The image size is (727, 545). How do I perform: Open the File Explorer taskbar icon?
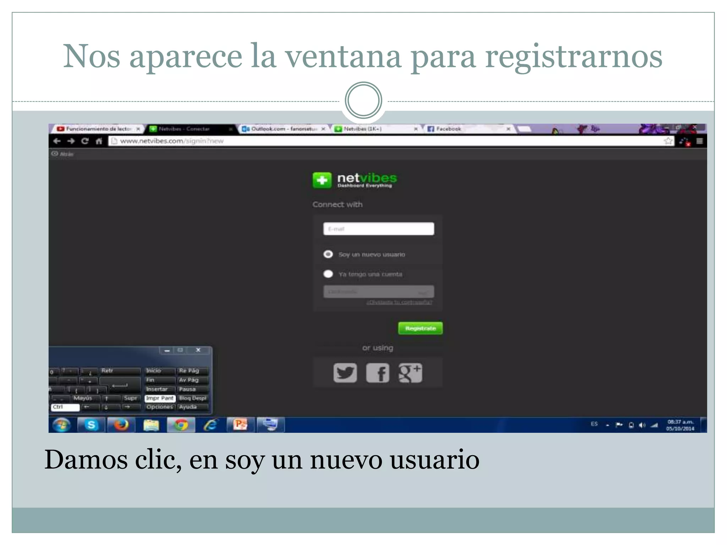pyautogui.click(x=151, y=425)
